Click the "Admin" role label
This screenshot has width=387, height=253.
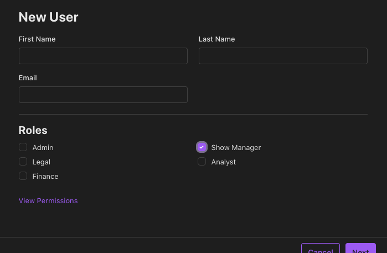(43, 148)
